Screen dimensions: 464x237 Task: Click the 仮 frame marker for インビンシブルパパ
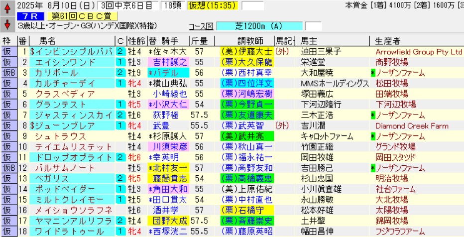click(7, 51)
